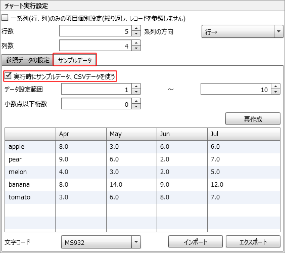Click tomato's Jun cell 8.0
The image size is (285, 253).
[182, 197]
